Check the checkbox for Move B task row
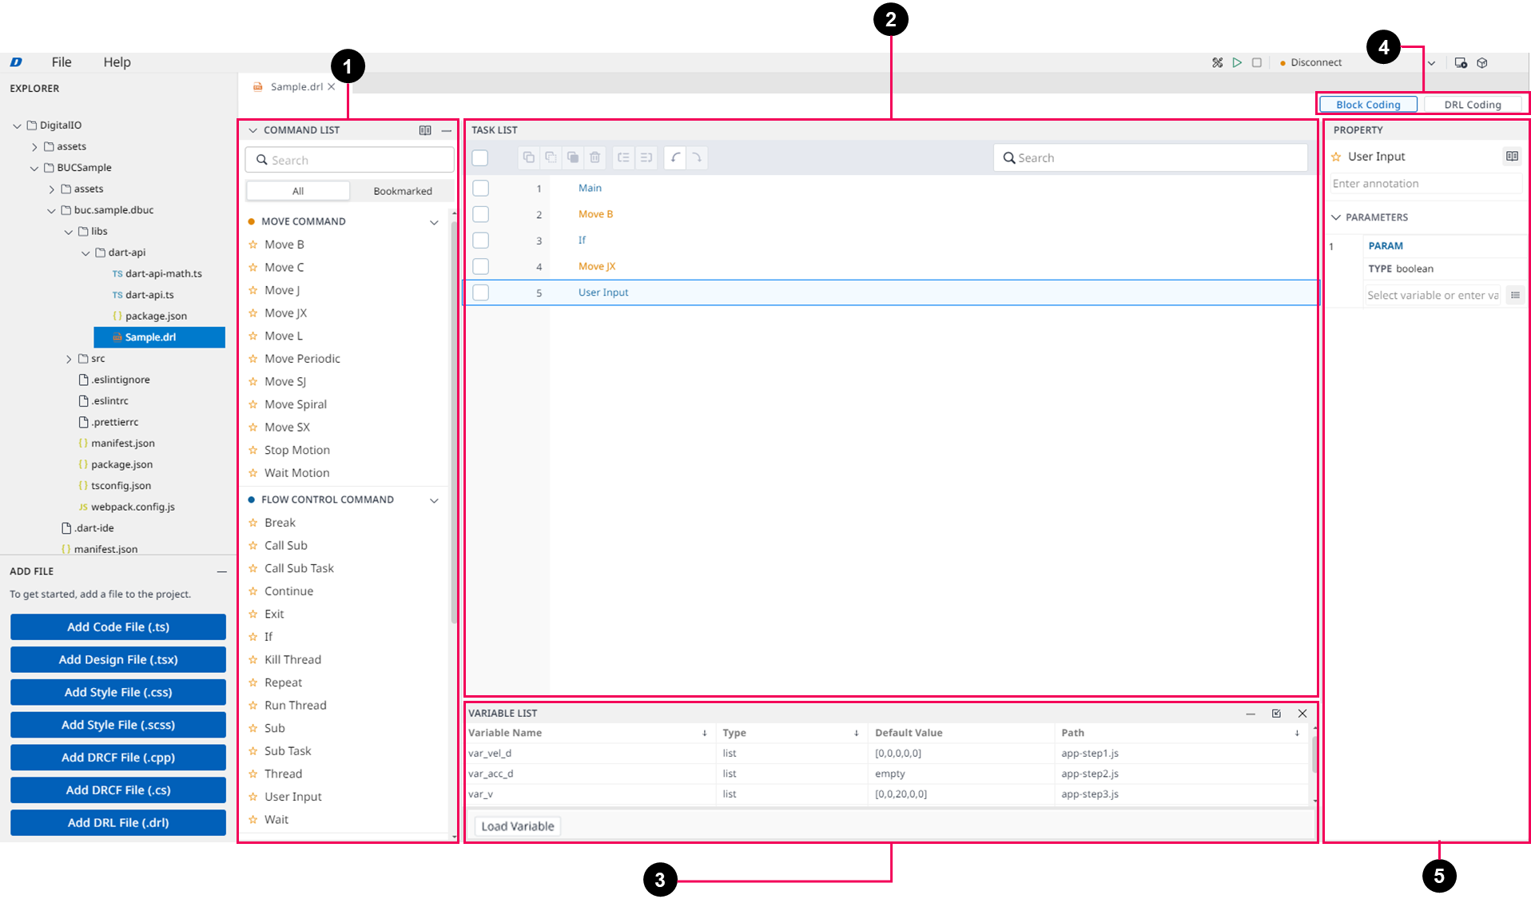This screenshot has height=903, width=1531. click(x=481, y=214)
